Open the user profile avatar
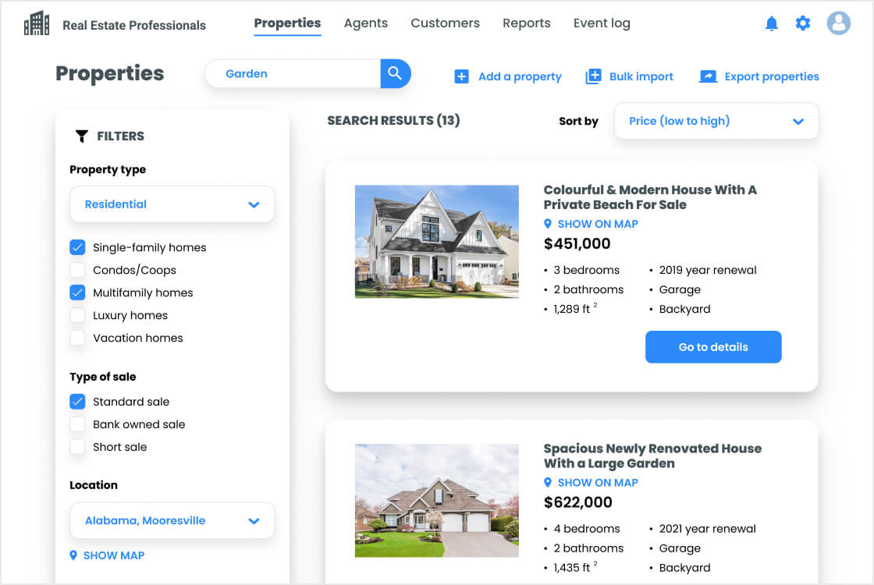This screenshot has width=874, height=585. point(839,23)
